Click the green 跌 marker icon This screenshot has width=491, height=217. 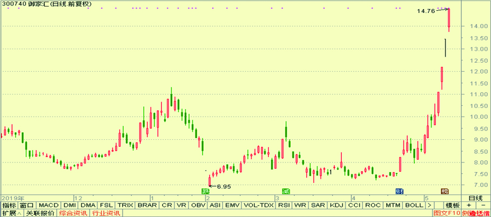(x=205, y=191)
